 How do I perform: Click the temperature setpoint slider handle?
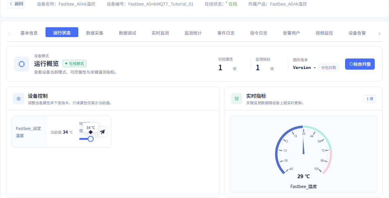click(x=91, y=139)
